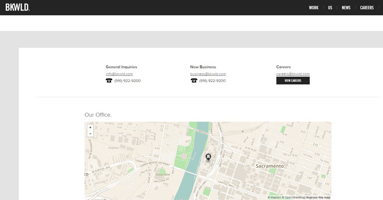Click the Sacramento label on the map
The image size is (383, 200).
(270, 166)
